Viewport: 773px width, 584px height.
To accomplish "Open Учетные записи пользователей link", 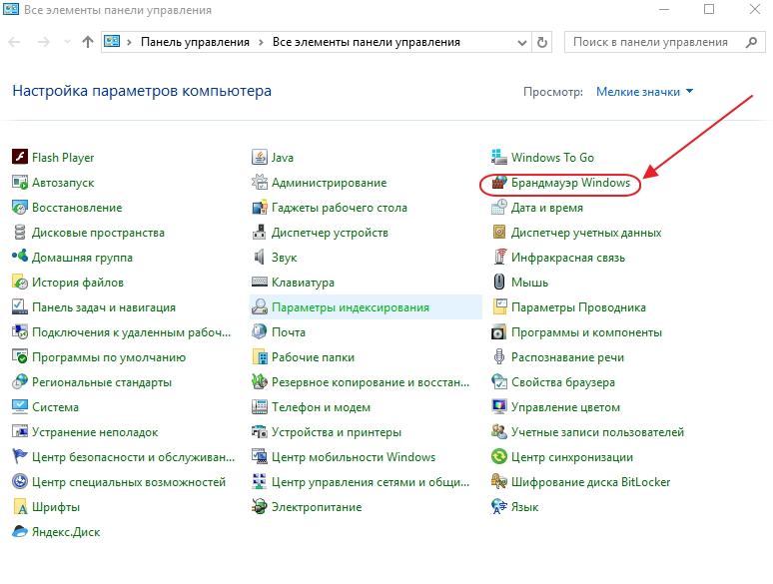I will coord(597,432).
